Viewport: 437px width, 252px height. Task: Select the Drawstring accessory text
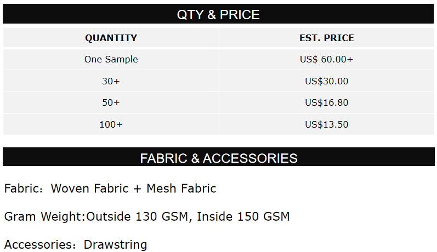(x=115, y=244)
